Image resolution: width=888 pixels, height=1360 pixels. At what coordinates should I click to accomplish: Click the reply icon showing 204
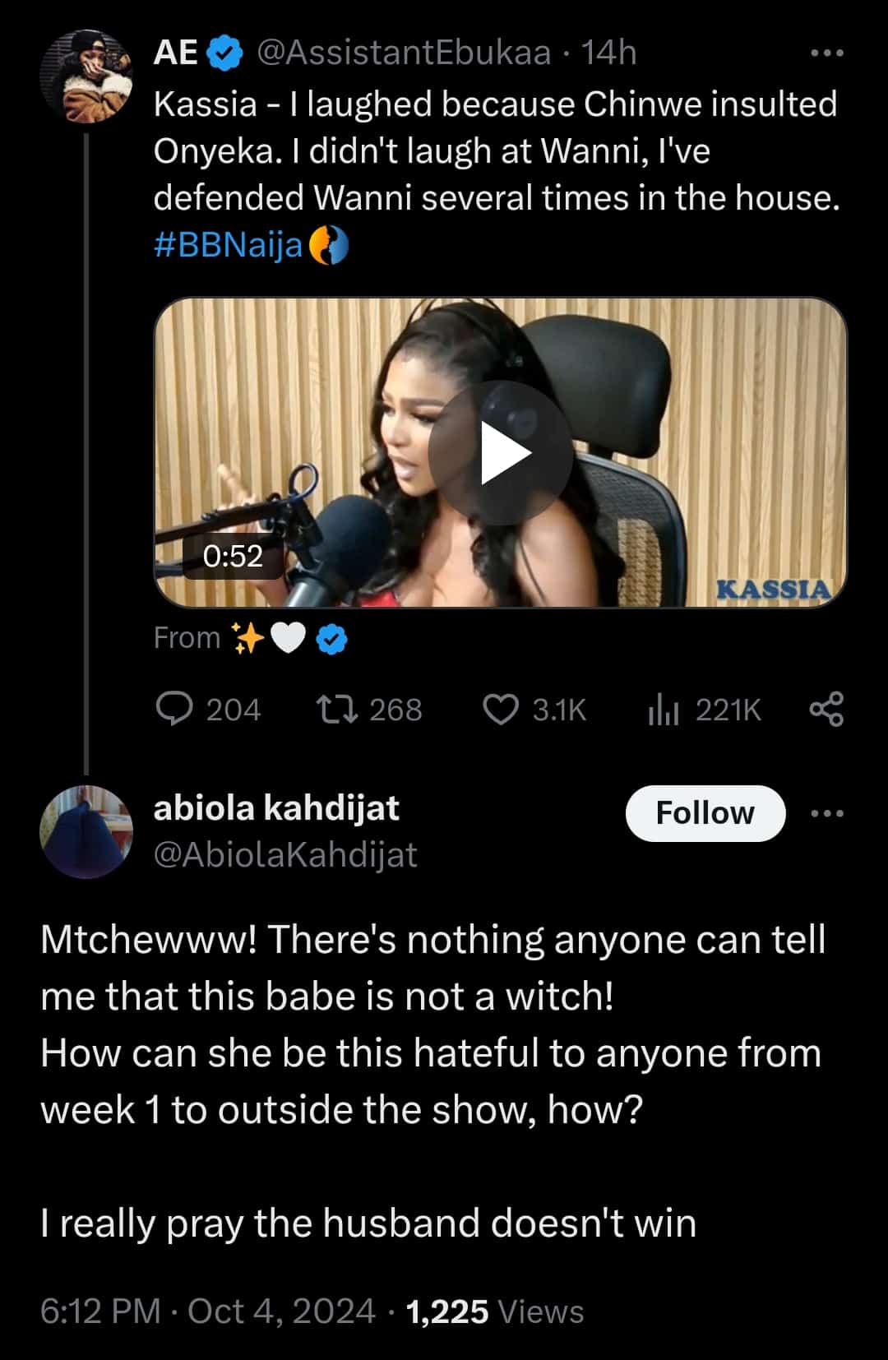[x=174, y=709]
